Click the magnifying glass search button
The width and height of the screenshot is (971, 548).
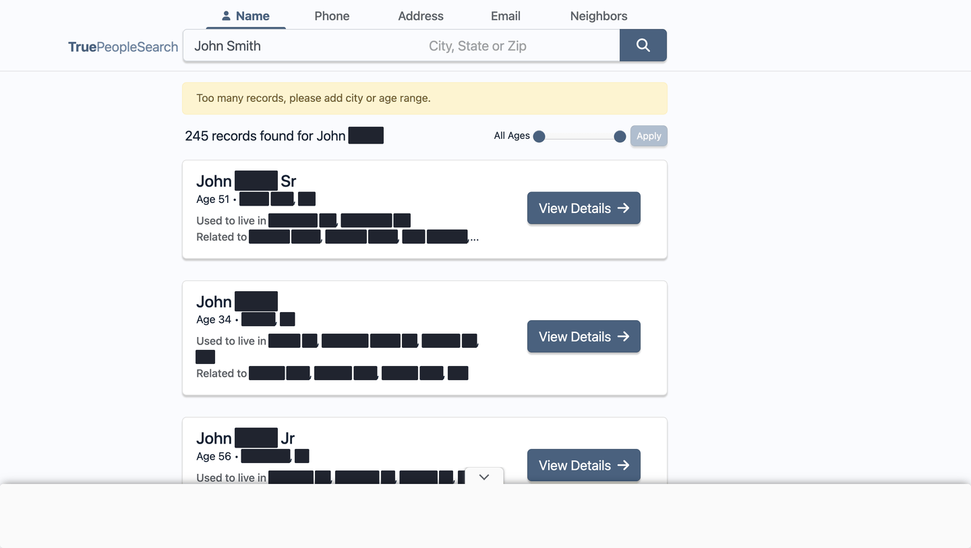pos(643,45)
